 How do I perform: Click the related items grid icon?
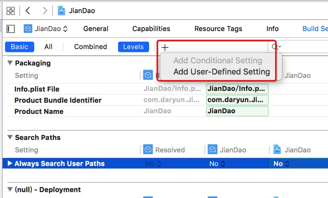pos(11,11)
